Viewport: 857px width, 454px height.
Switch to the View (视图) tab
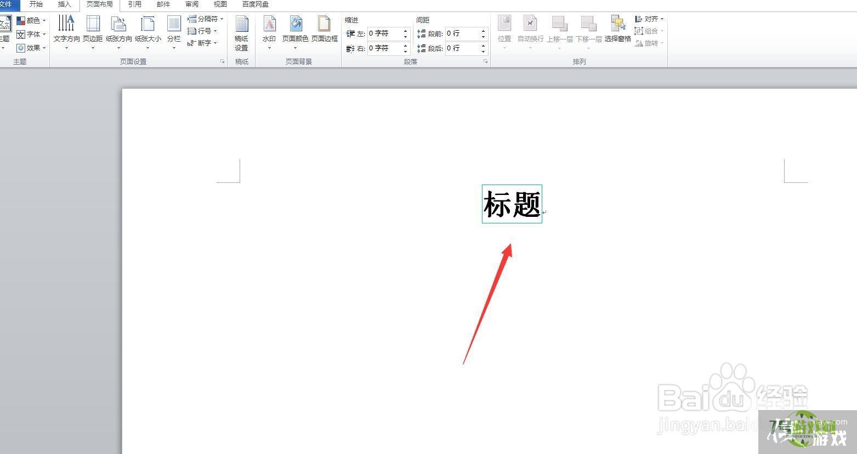220,4
